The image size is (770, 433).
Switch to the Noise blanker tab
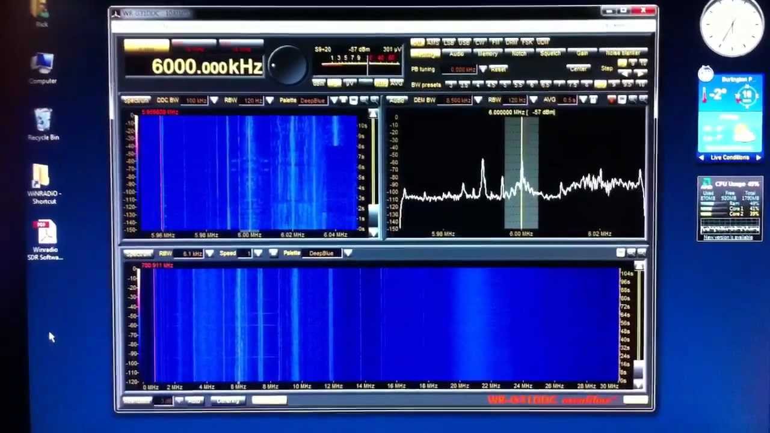coord(623,54)
